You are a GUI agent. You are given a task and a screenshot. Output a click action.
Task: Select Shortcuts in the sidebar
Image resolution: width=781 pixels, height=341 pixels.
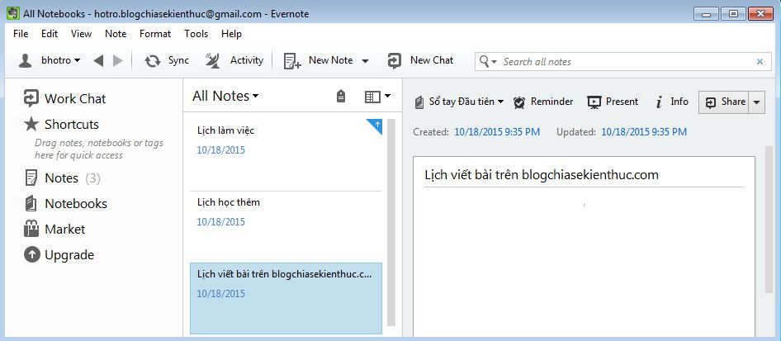click(x=72, y=125)
